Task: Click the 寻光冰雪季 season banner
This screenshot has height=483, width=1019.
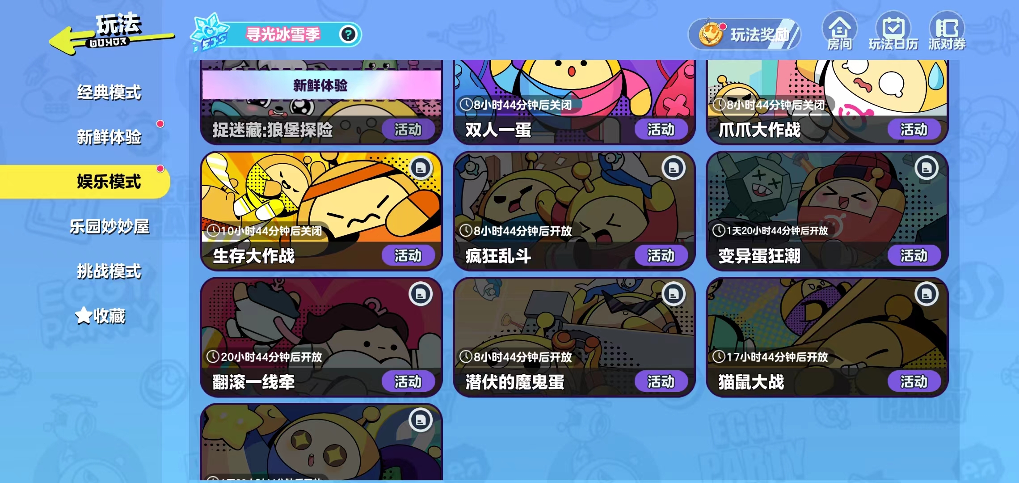Action: coord(283,34)
